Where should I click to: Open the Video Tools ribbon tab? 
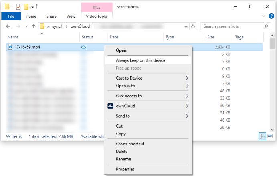(97, 16)
